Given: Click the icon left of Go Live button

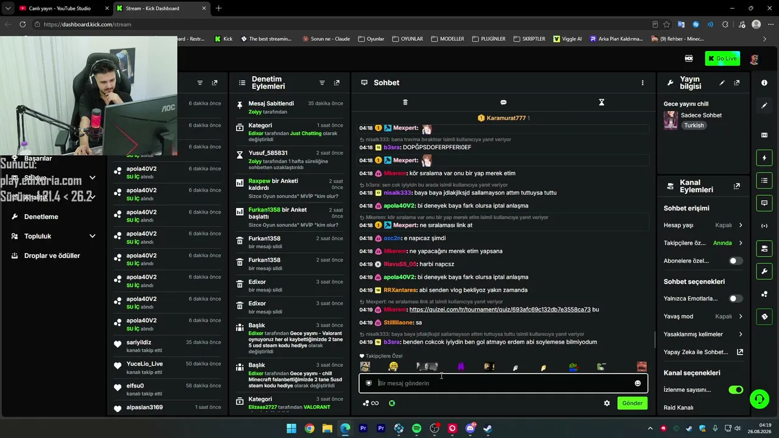Looking at the screenshot, I should (689, 58).
